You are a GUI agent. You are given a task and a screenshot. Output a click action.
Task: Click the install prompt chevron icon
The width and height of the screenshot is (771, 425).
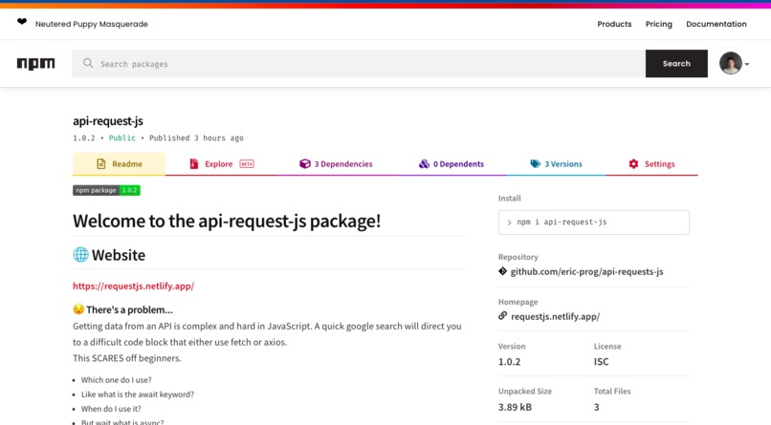tap(510, 223)
